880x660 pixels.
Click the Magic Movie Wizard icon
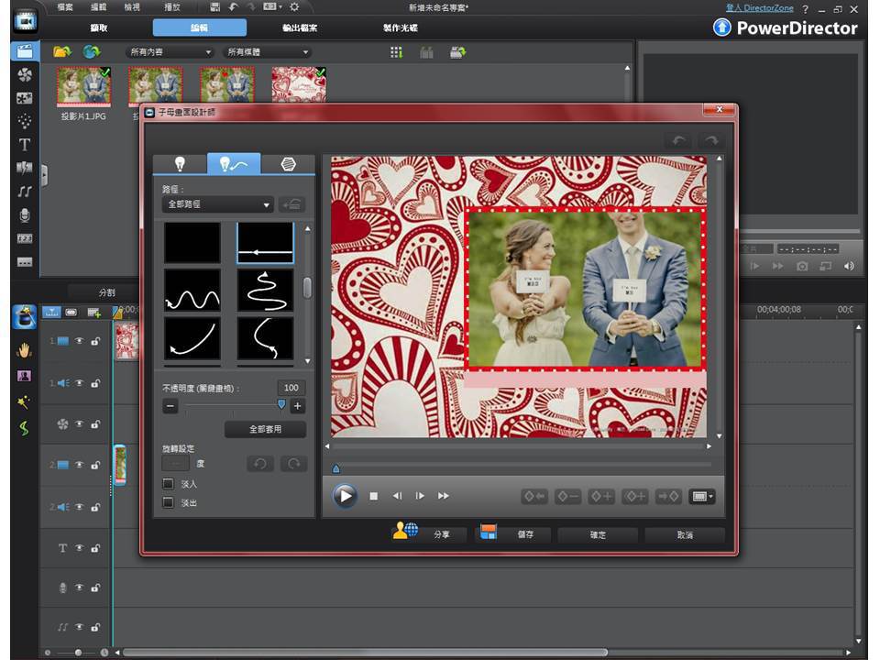pos(25,317)
